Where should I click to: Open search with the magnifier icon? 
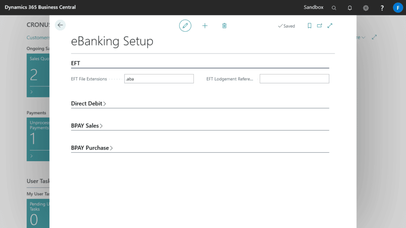tap(334, 8)
